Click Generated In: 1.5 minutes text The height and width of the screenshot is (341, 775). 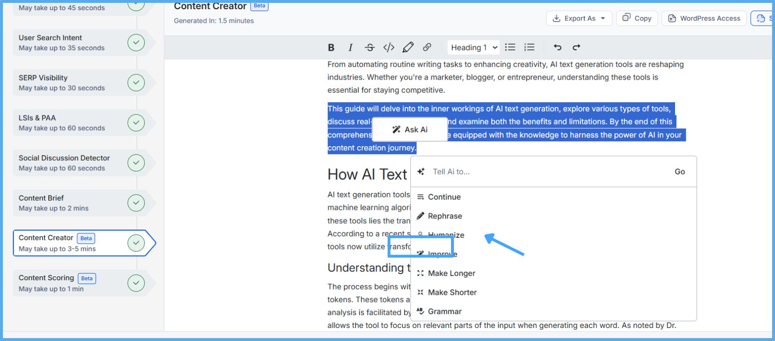[x=214, y=21]
